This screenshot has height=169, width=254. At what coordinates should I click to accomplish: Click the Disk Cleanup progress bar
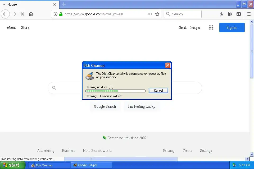115,91
